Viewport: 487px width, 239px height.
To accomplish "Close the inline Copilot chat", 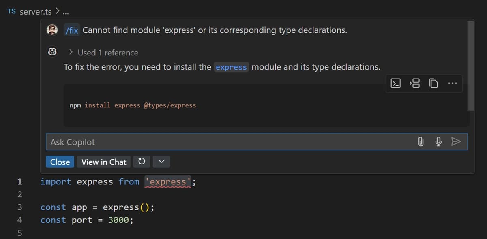I will click(60, 162).
